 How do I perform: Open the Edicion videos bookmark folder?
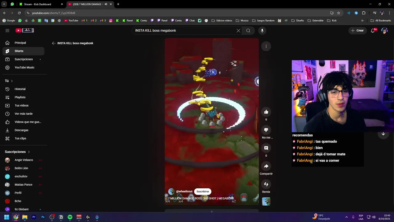[222, 21]
